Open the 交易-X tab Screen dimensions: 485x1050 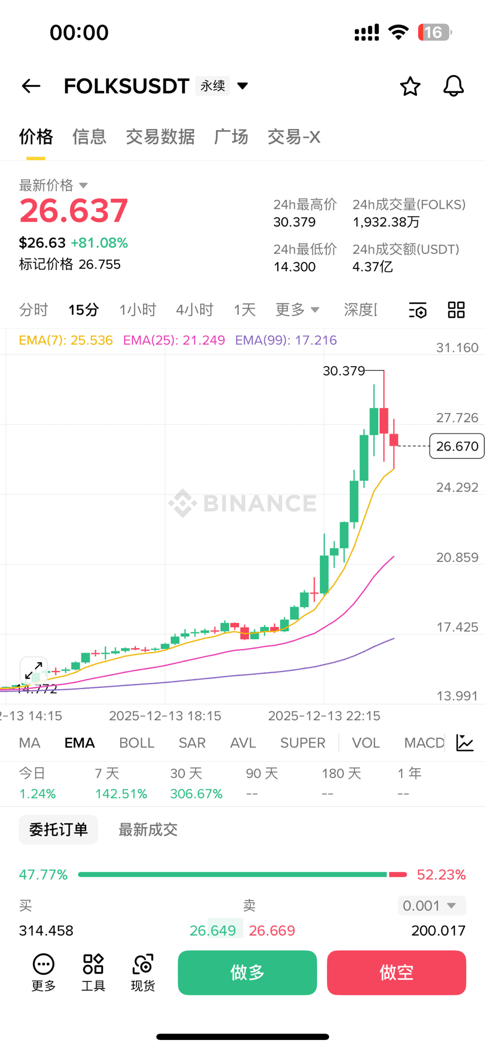pos(293,137)
